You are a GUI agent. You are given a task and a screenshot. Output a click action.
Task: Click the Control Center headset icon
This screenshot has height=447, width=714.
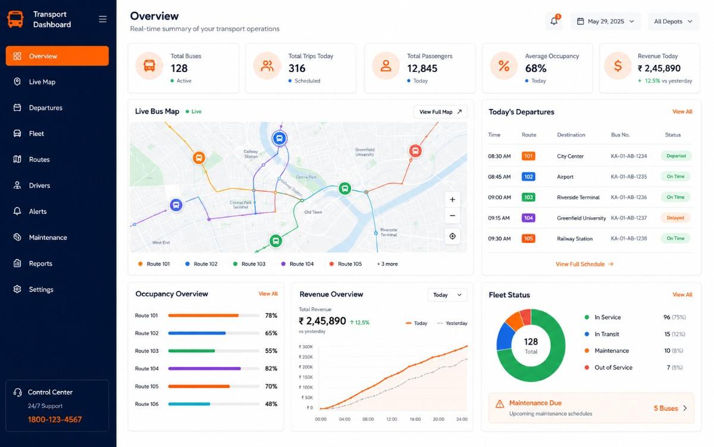coord(17,392)
